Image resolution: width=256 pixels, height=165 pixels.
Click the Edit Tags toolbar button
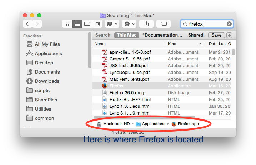point(164,24)
